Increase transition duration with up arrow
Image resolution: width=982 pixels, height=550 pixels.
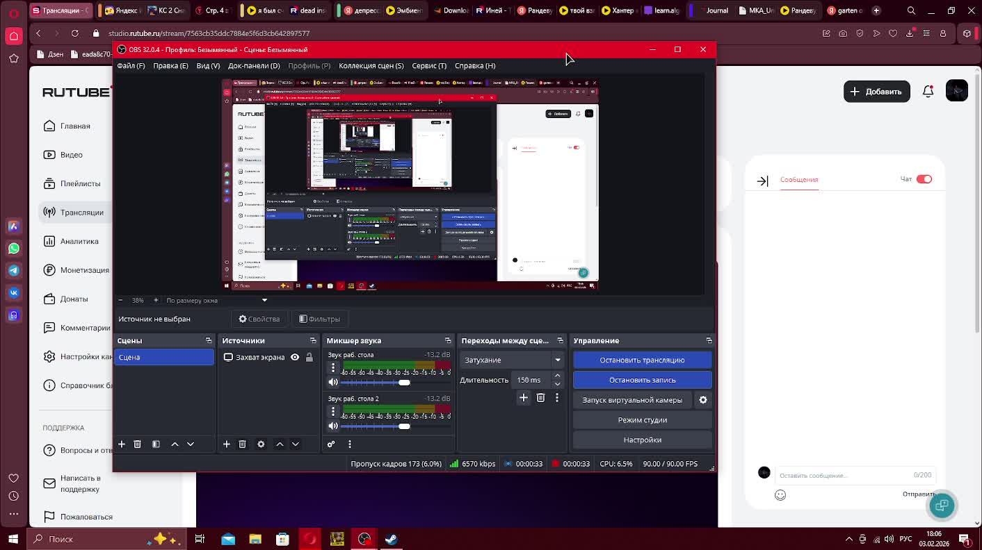click(x=557, y=376)
